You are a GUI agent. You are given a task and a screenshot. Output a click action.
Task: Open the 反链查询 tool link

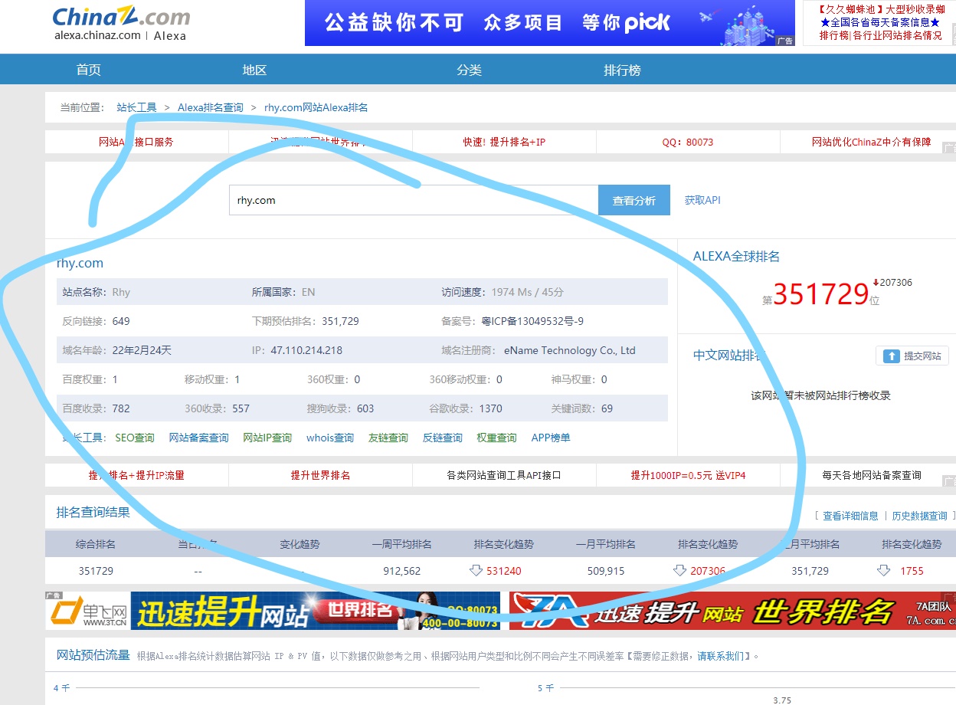(443, 438)
